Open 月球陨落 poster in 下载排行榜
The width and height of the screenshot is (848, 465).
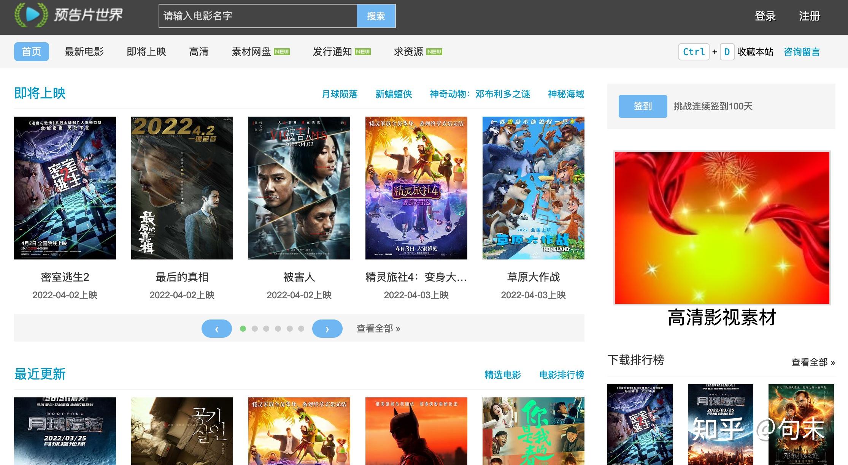point(721,424)
